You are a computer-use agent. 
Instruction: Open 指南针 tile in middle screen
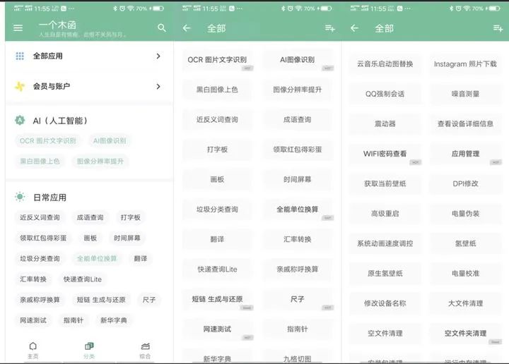tap(298, 329)
